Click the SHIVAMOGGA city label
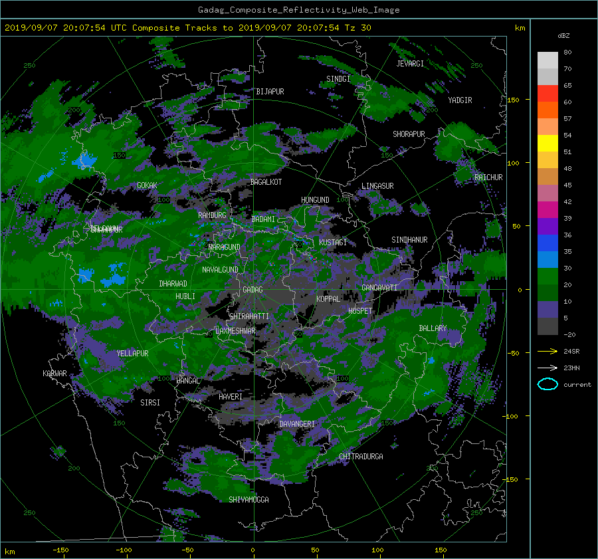Viewport: 598px width, 559px height. point(249,500)
